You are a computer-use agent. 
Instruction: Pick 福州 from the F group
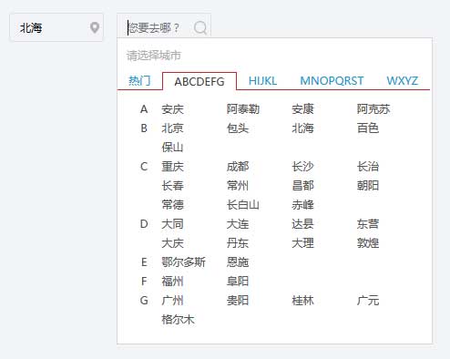(x=172, y=282)
